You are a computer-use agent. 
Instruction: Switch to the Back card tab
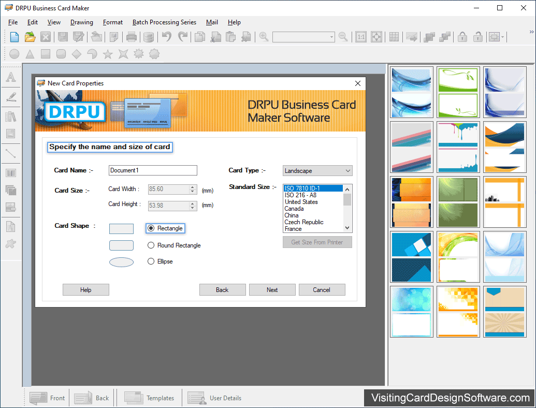tap(92, 398)
